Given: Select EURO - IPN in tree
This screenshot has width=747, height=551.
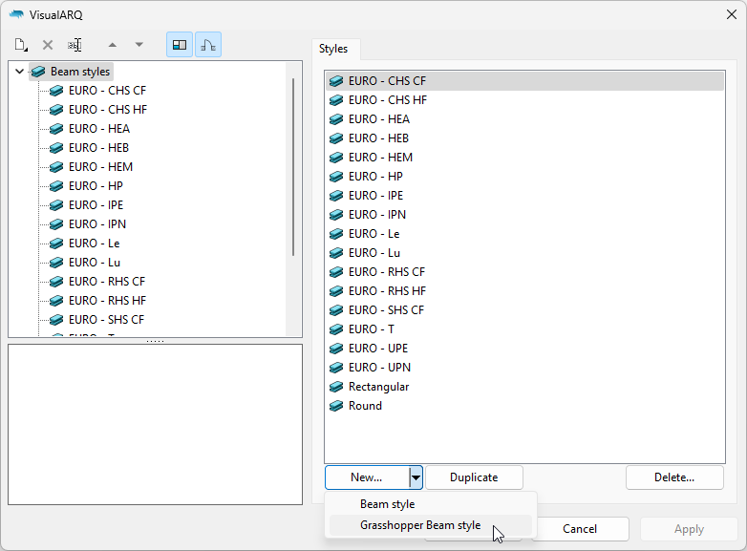Looking at the screenshot, I should pyautogui.click(x=97, y=223).
